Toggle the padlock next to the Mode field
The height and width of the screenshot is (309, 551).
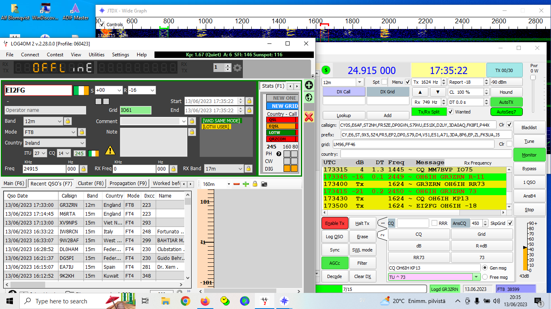pos(81,132)
